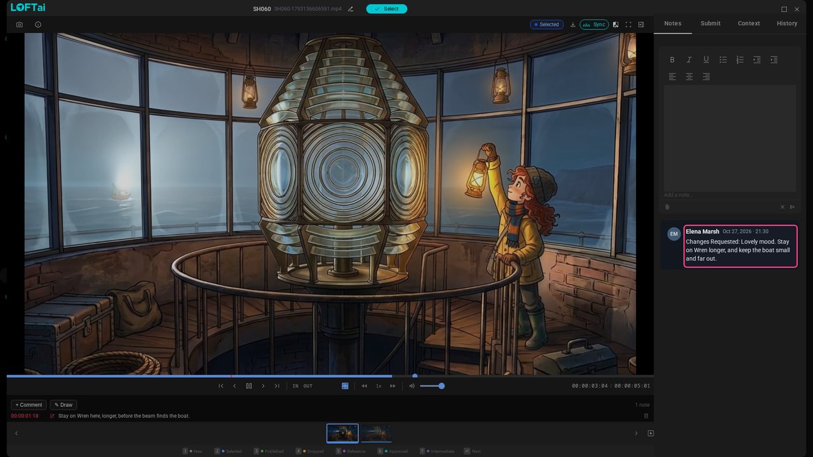This screenshot has height=457, width=813.
Task: Toggle the side panel layout icon
Action: coord(641,25)
